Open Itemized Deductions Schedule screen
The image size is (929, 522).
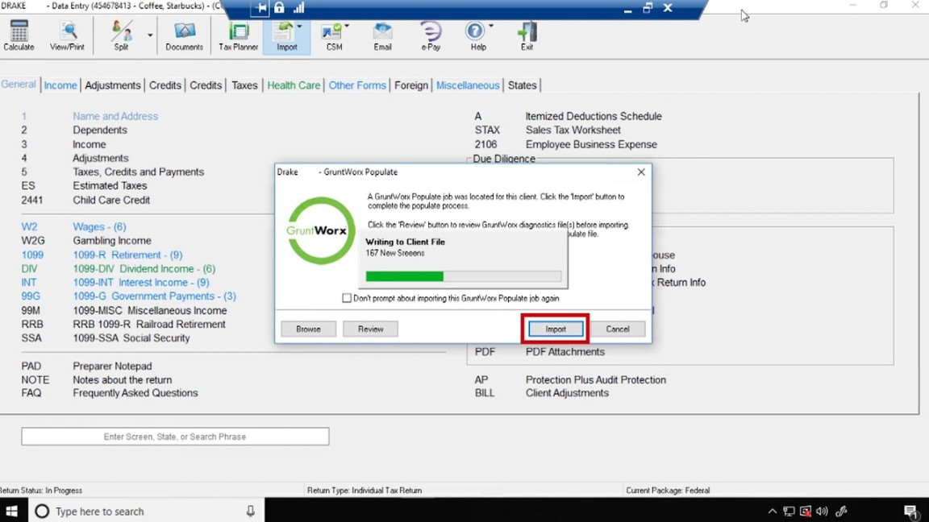coord(594,116)
